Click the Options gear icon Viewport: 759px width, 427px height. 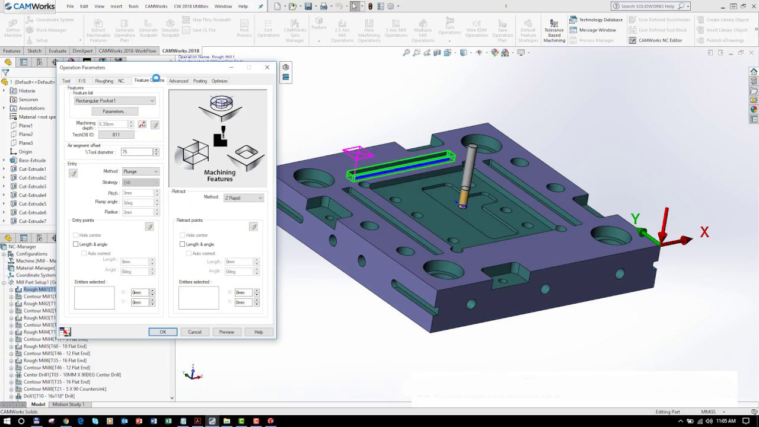point(390,6)
